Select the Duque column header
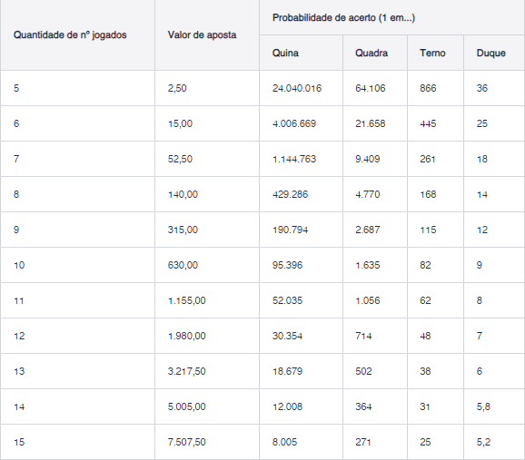The width and height of the screenshot is (525, 460). pos(494,53)
